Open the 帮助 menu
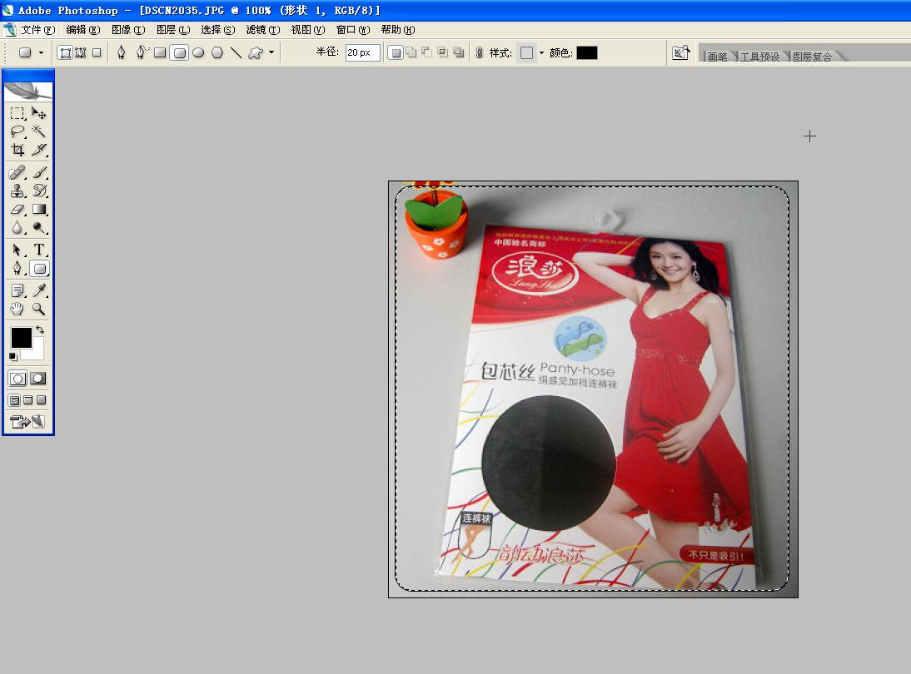911x674 pixels. click(x=398, y=30)
